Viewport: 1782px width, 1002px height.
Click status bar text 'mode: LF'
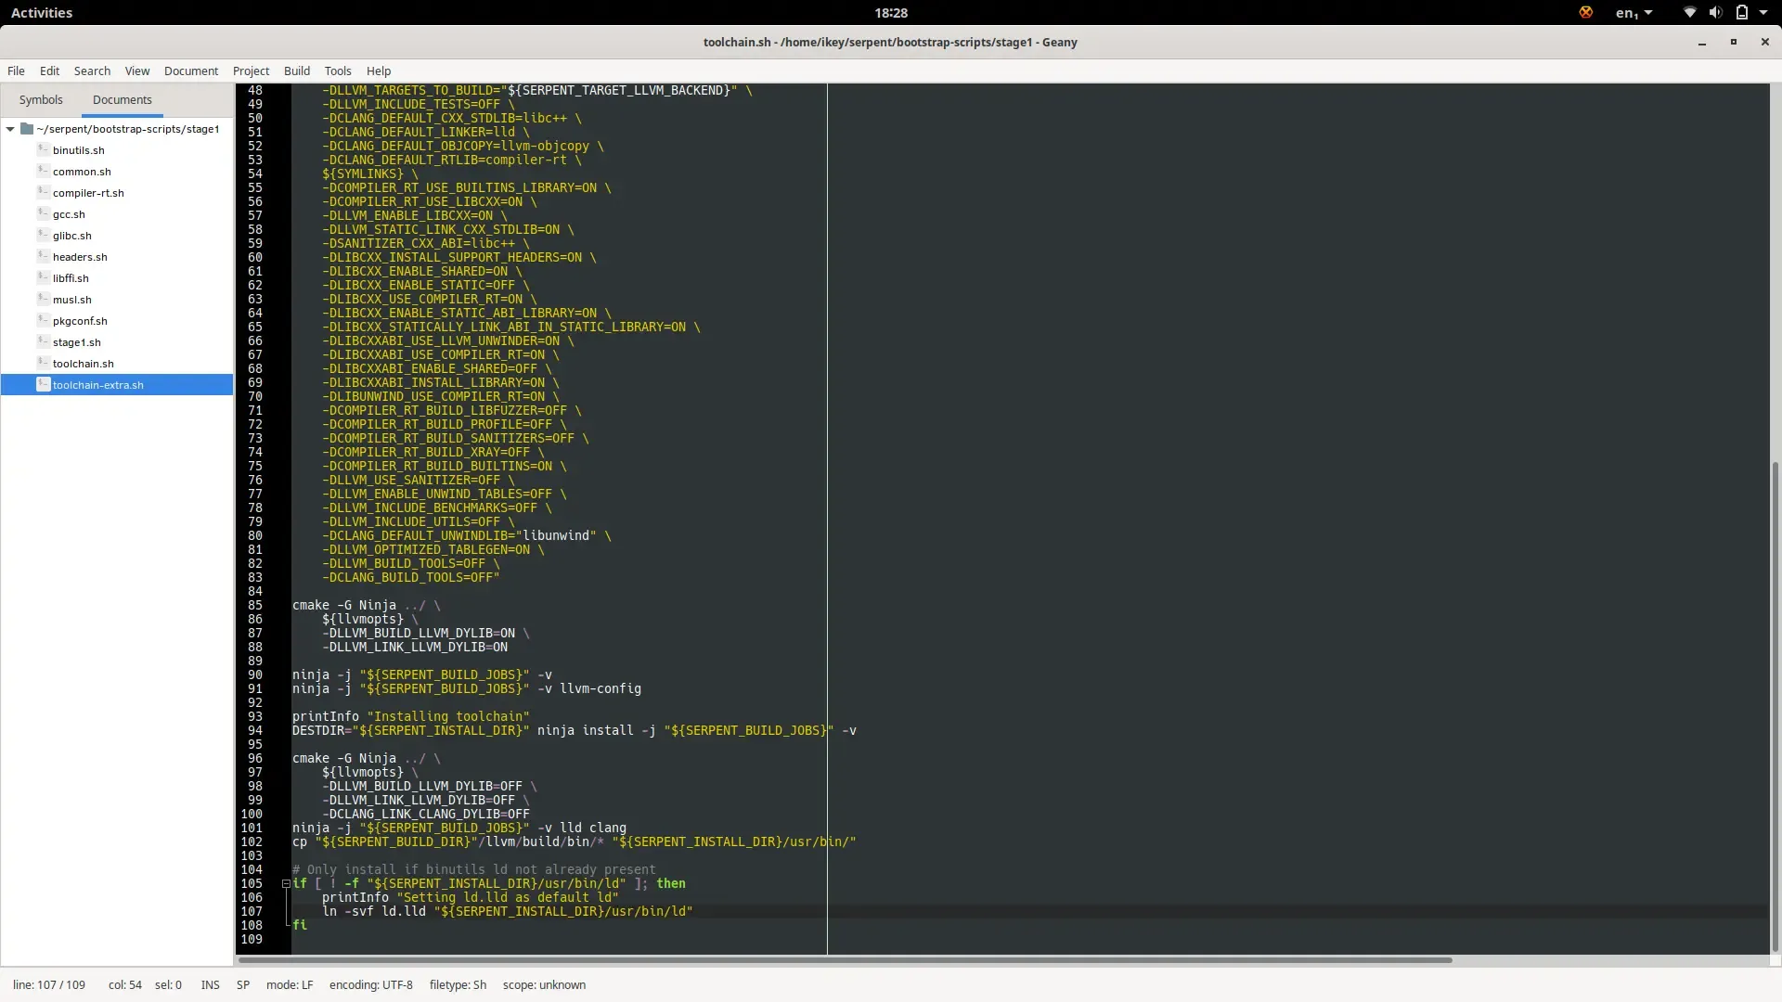point(290,985)
